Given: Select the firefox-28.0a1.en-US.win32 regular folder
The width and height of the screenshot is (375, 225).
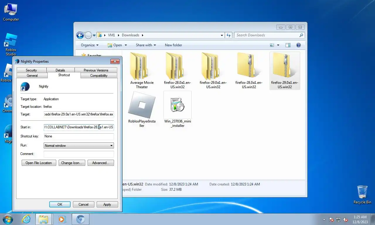Looking at the screenshot, I should [178, 71].
